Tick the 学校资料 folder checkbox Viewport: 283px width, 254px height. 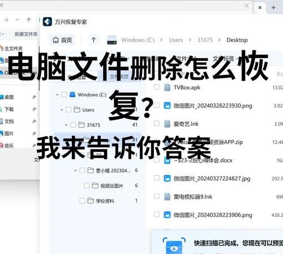click(x=82, y=201)
